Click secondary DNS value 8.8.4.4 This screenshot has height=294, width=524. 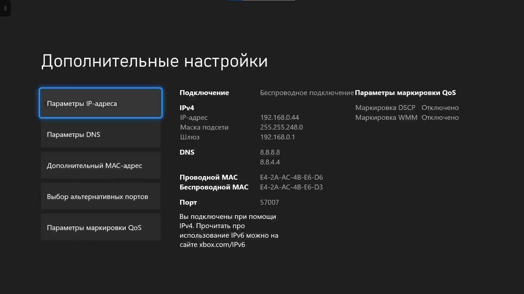click(x=270, y=162)
